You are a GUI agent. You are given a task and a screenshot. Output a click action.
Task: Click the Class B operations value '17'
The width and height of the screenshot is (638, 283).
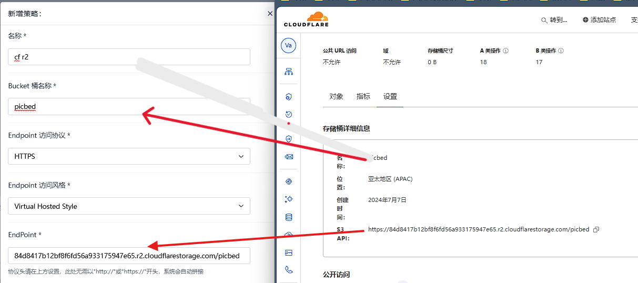coord(539,62)
